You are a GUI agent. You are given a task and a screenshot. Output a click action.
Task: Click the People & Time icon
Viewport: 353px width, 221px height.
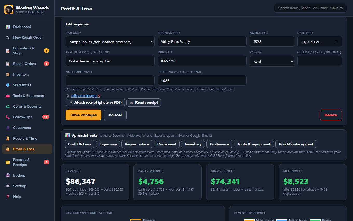[x=8, y=138]
